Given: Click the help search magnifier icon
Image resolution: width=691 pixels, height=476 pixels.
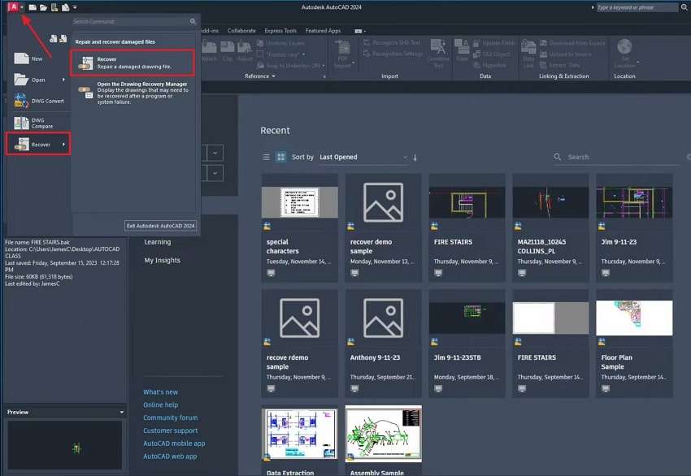Looking at the screenshot, I should pyautogui.click(x=684, y=7).
